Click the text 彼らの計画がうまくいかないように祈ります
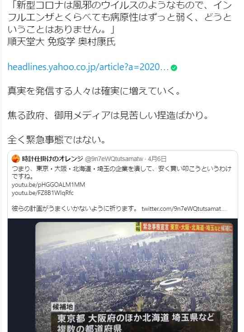The image size is (244, 332). [75, 209]
